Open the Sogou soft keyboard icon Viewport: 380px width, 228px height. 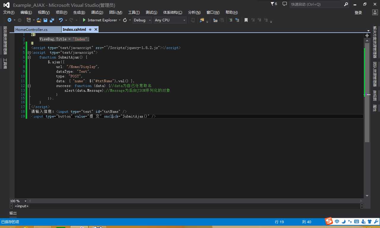(x=356, y=221)
